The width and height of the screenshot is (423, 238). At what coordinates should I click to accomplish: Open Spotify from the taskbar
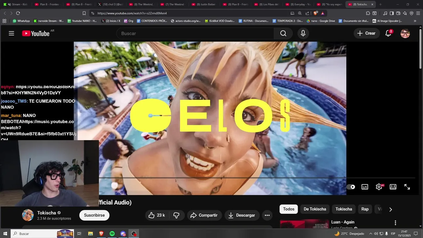112,234
